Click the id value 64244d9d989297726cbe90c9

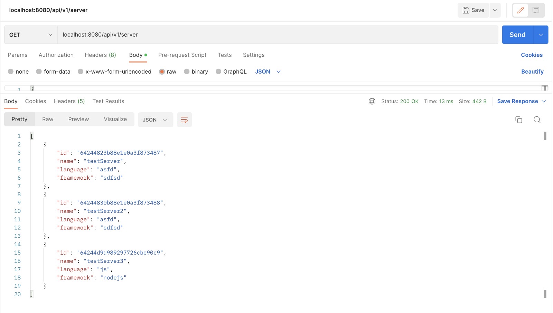[x=120, y=253]
